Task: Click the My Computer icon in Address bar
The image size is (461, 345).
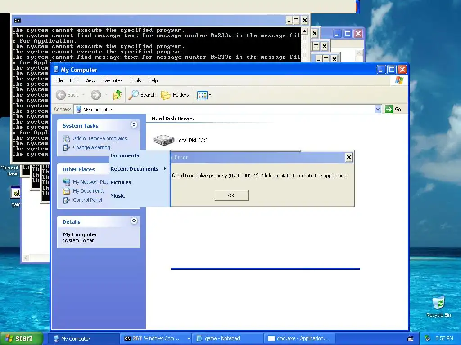Action: coord(78,110)
